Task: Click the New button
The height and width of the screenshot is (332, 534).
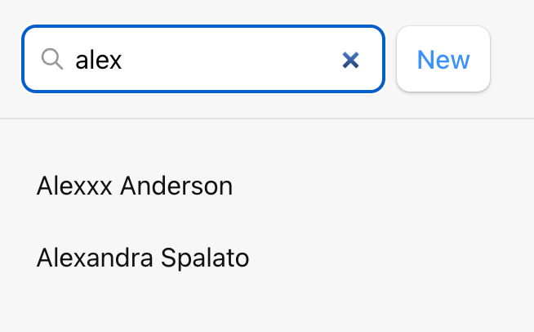Action: click(x=443, y=59)
